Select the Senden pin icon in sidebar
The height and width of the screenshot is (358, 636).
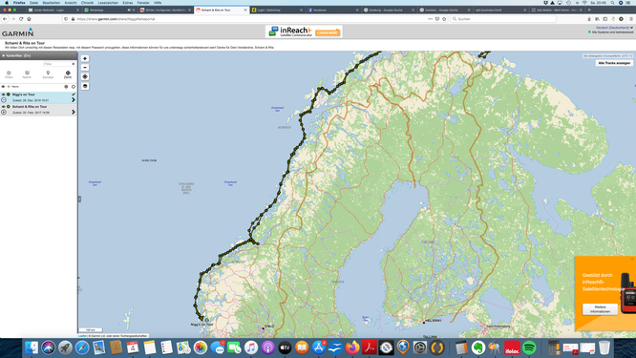click(x=48, y=74)
